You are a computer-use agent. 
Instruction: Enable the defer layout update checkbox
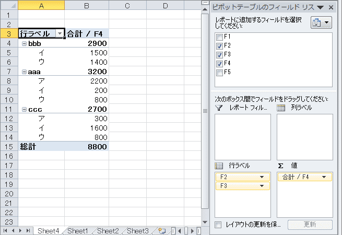coord(218,225)
